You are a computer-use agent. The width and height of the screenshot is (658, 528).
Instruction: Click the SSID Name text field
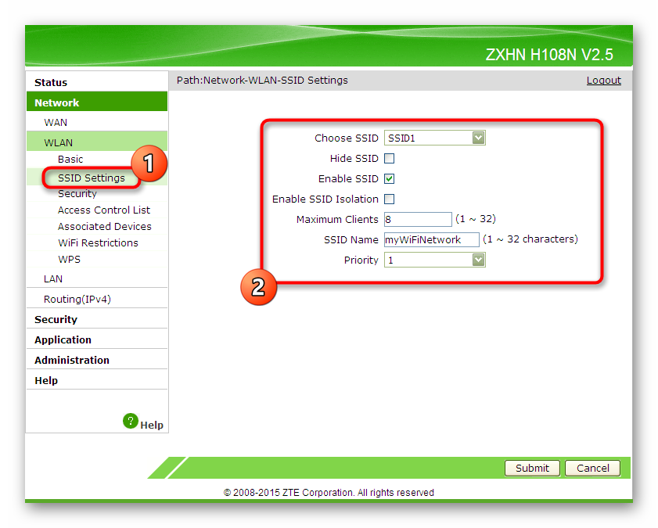[431, 239]
